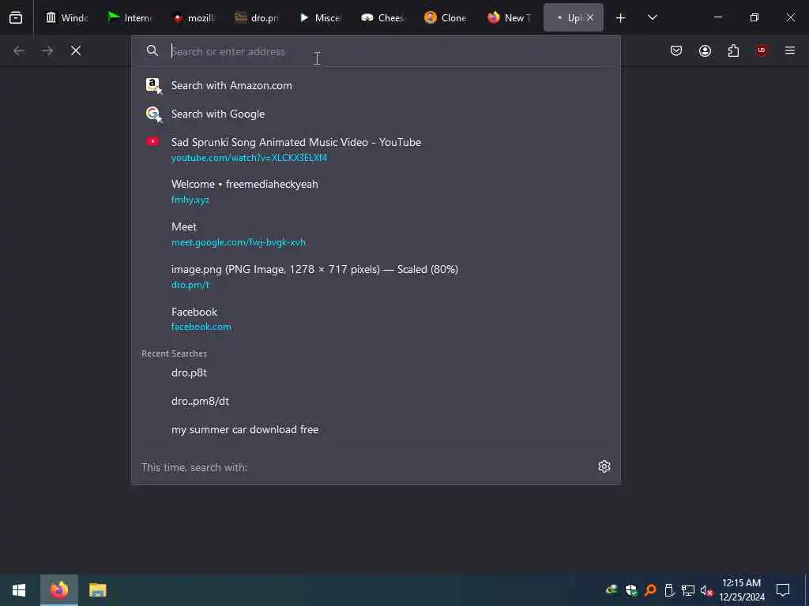Choose 'Search with Google' suggestion
This screenshot has height=606, width=809.
pyautogui.click(x=375, y=114)
